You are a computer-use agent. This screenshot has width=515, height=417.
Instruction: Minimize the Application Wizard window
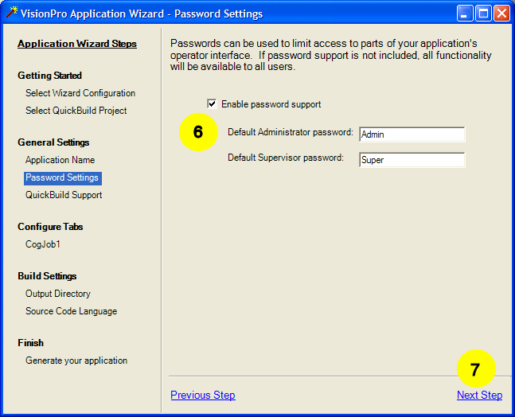click(x=466, y=14)
